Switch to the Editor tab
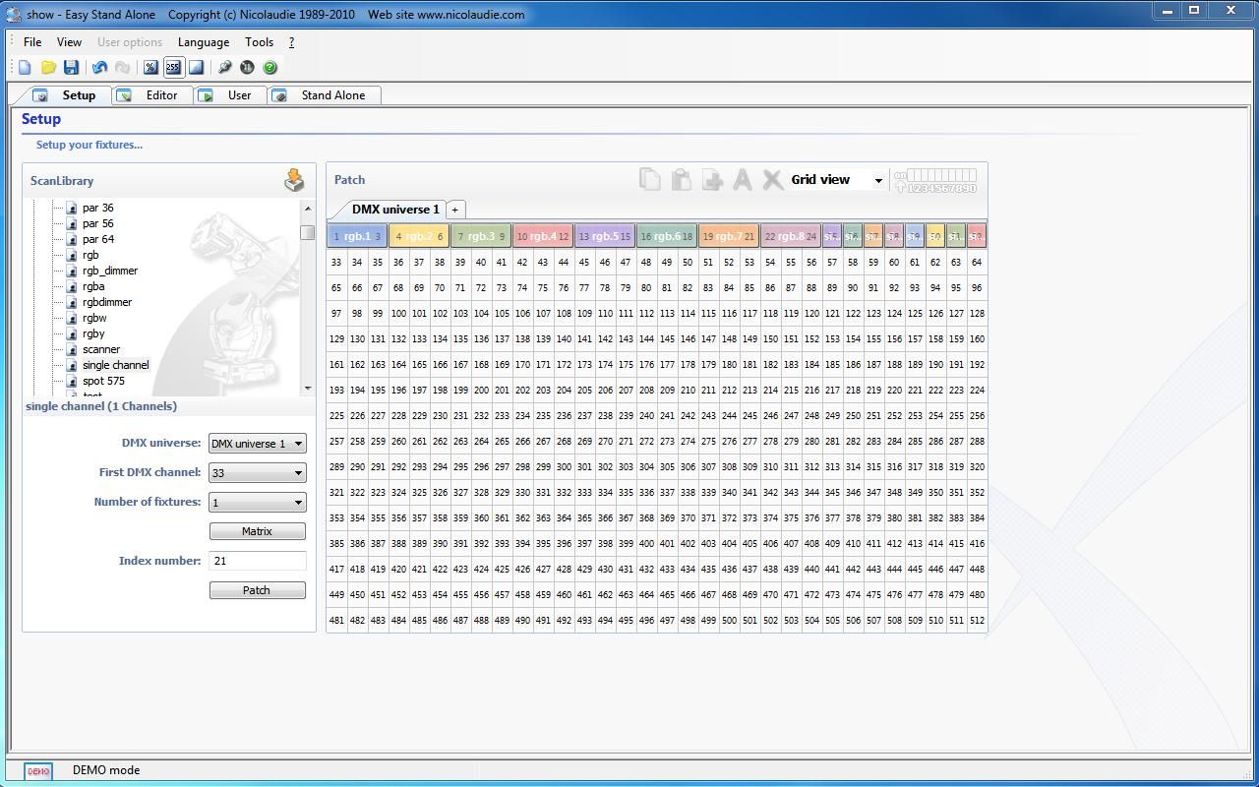Screen dimensions: 1259x787 coord(161,95)
